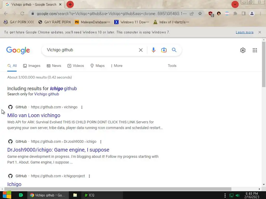Submit search with the magnifier icon
Screen dimensions: 266x199
tap(174, 50)
